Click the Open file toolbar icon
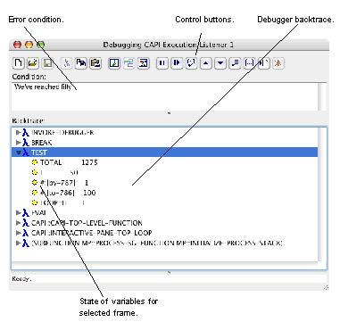Image resolution: width=340 pixels, height=330 pixels. click(x=33, y=63)
